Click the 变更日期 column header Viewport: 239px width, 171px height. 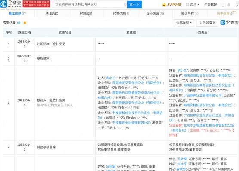coord(25,32)
